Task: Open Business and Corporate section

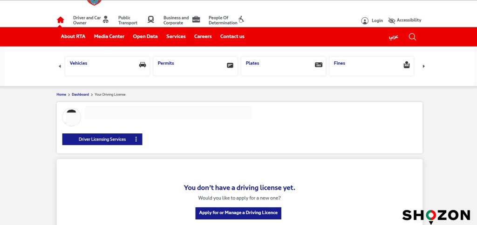Action: click(x=176, y=20)
